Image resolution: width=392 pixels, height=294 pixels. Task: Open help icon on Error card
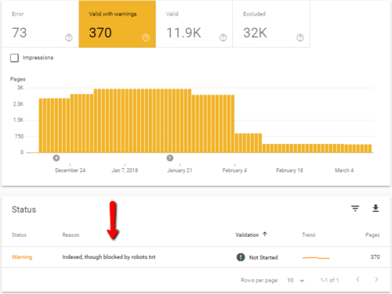coord(69,38)
